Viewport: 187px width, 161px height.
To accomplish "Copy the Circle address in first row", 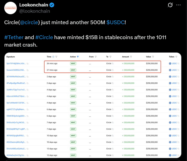I will pos(113,64).
